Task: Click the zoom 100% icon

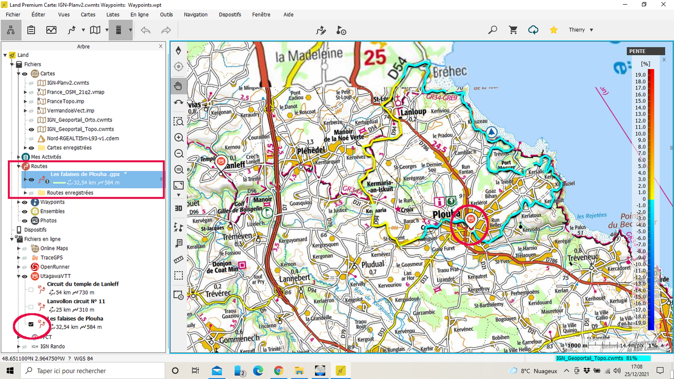Action: tap(179, 169)
